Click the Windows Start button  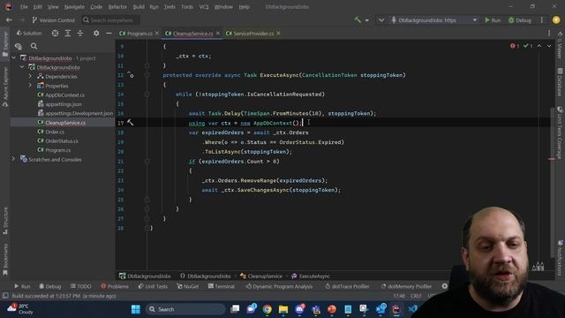[x=136, y=309]
